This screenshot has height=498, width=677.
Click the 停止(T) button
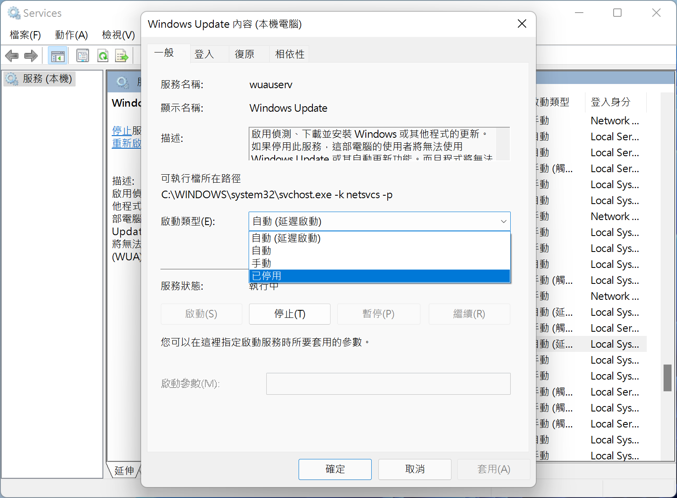(290, 314)
